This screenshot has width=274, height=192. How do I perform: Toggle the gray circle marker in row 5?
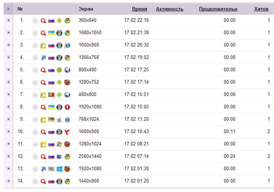coord(35,70)
